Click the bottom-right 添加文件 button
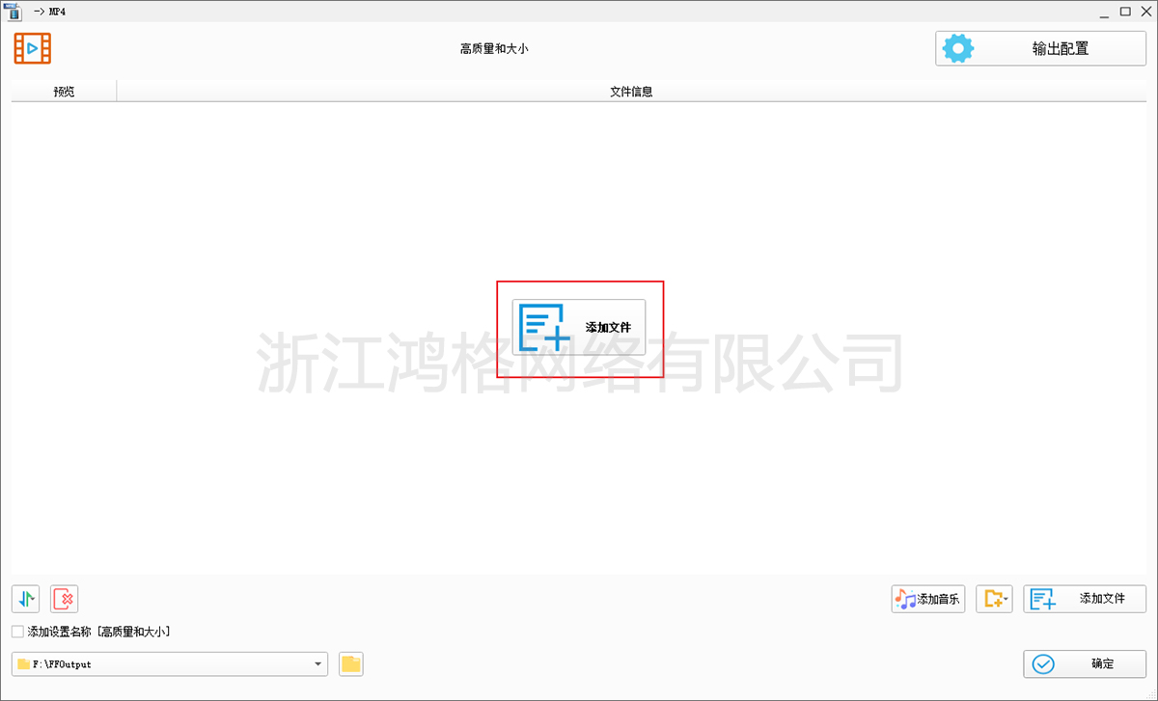 point(1085,599)
